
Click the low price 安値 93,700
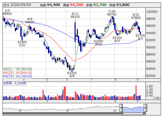pos(96,5)
